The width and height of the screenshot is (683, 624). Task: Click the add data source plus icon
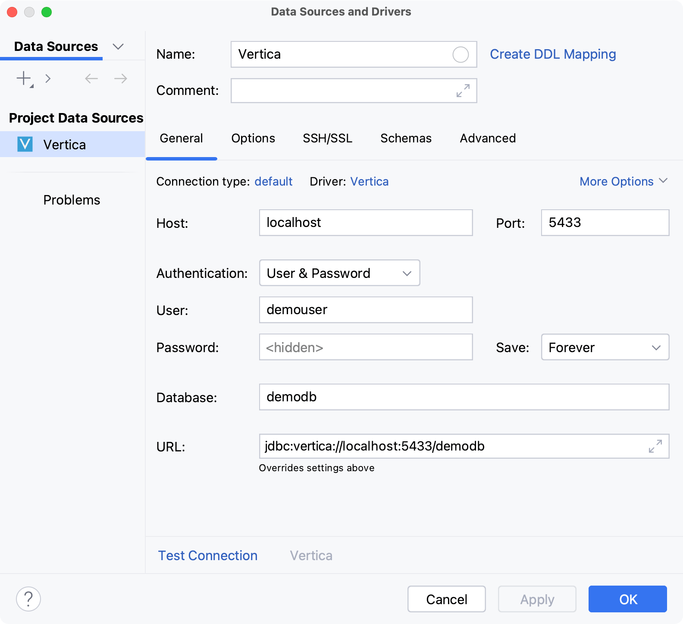(x=24, y=79)
